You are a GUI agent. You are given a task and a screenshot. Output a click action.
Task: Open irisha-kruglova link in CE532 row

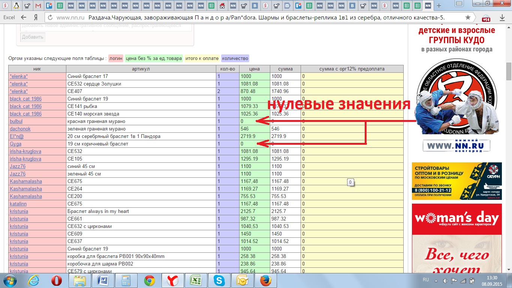coord(25,151)
